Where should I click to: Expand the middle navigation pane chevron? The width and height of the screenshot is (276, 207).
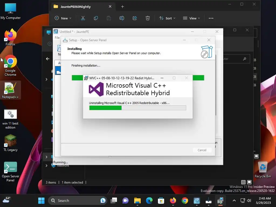(x=46, y=80)
